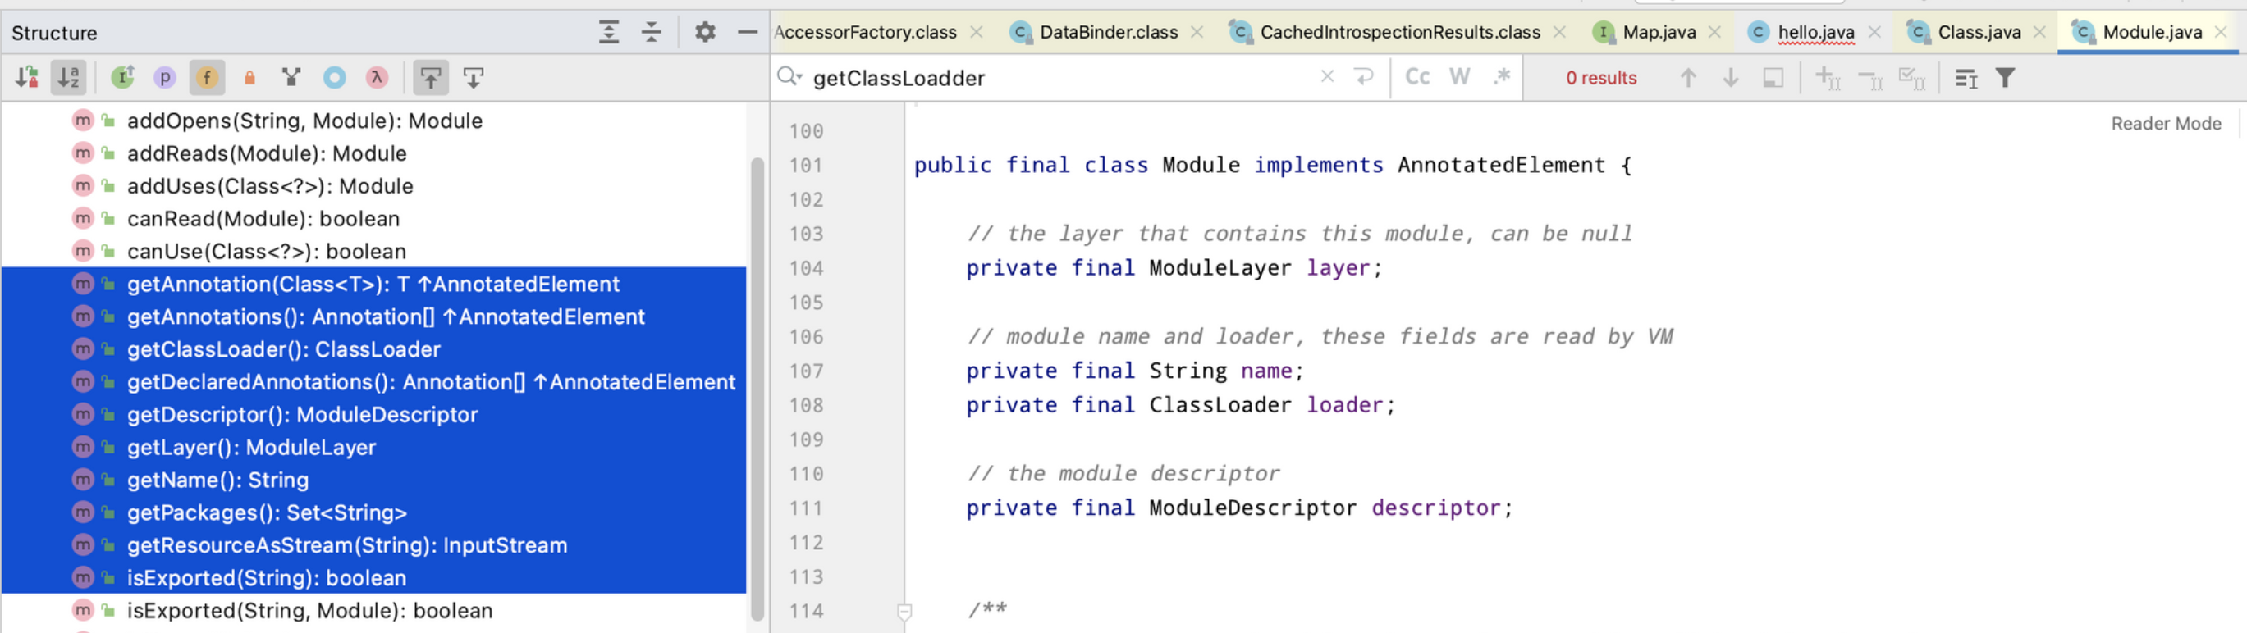
Task: Clear the search field text
Action: [1328, 77]
